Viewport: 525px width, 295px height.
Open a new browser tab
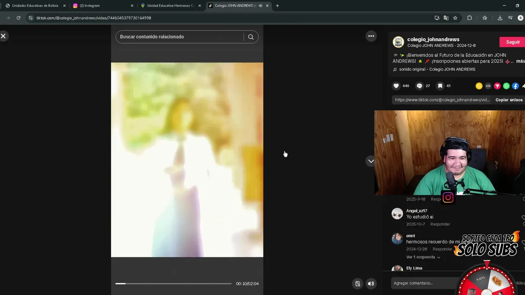[277, 6]
